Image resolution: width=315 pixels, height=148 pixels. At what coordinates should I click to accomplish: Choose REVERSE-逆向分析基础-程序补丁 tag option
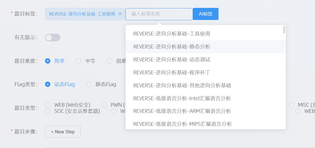pos(172,73)
